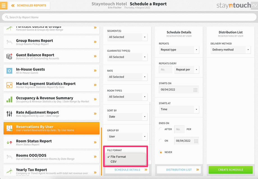Image resolution: width=258 pixels, height=179 pixels.
Task: Click the Yearly Tax Report title
Action: click(x=31, y=170)
